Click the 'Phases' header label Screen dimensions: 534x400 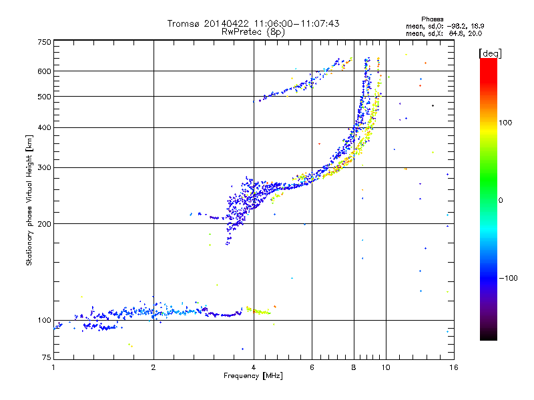432,19
